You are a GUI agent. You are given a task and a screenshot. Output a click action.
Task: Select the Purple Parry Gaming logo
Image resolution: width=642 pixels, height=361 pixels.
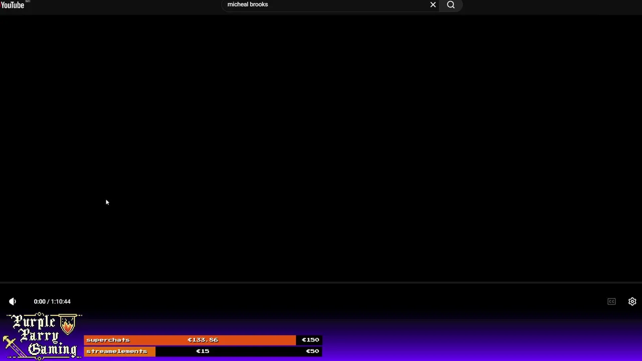[x=43, y=336]
